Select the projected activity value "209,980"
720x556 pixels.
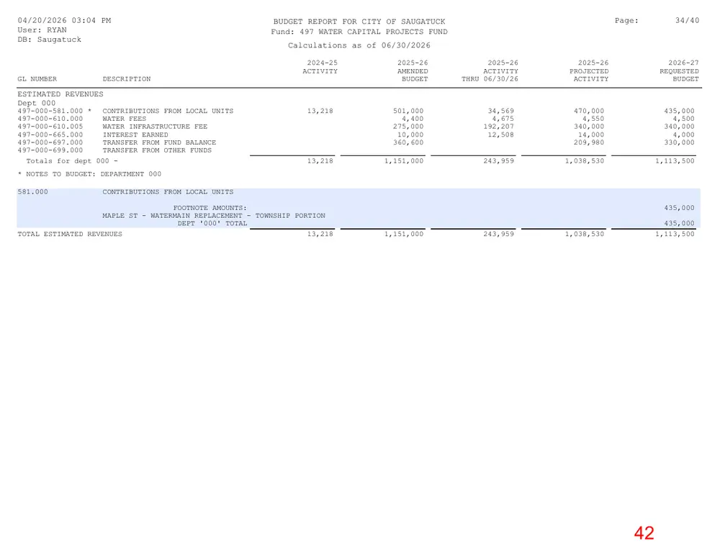click(589, 142)
